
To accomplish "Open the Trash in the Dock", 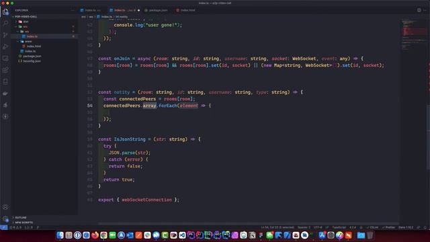I will (x=370, y=235).
